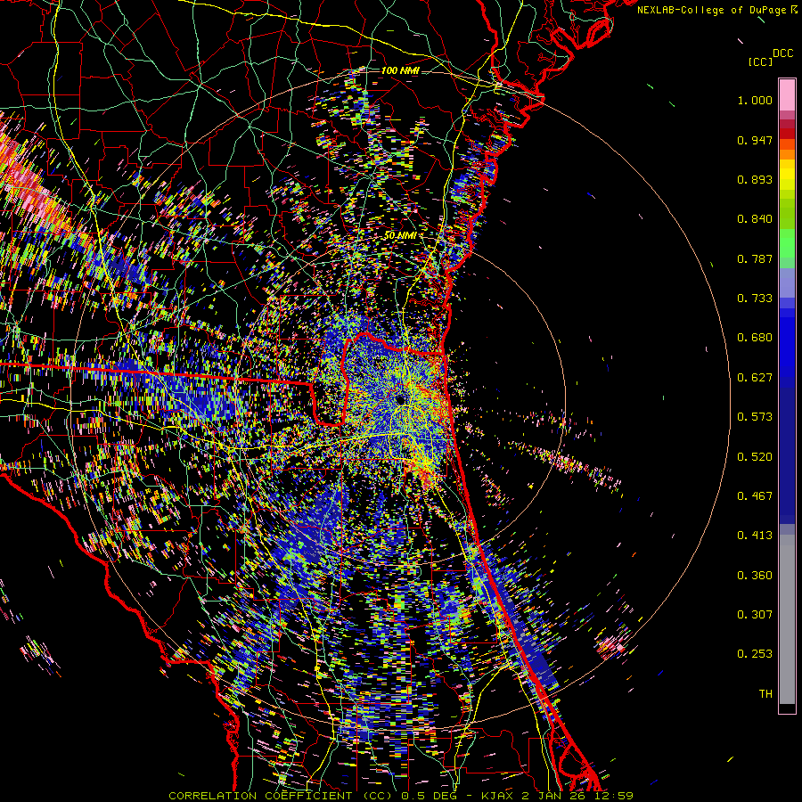802x802 pixels.
Task: Pick the pink segment of the color bar
Action: (787, 95)
